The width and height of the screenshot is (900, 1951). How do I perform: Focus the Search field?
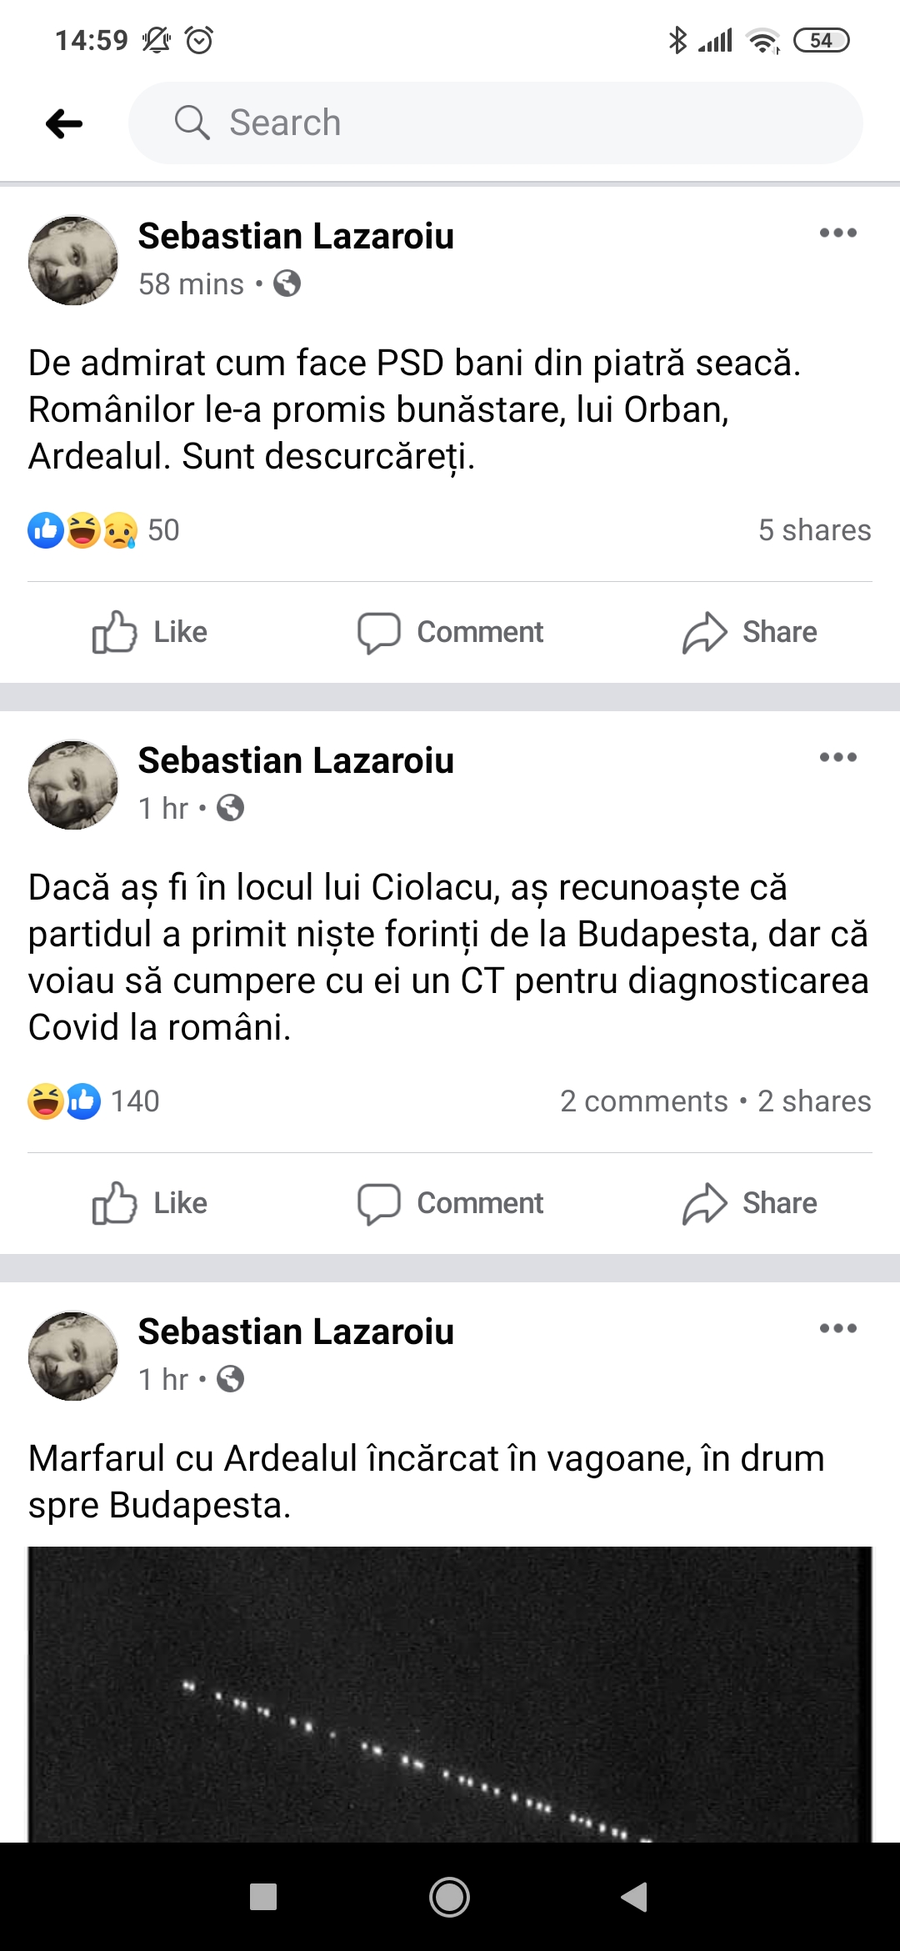click(495, 123)
